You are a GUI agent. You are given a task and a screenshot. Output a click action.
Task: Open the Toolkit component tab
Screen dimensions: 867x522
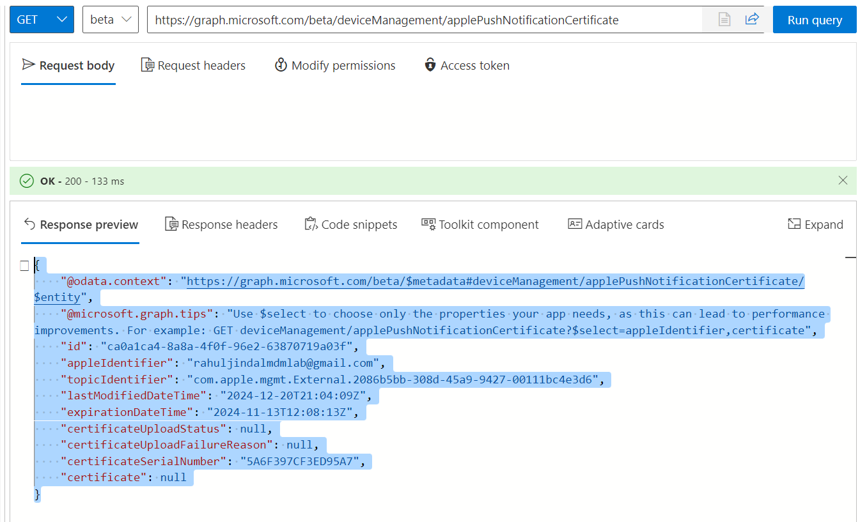(480, 225)
